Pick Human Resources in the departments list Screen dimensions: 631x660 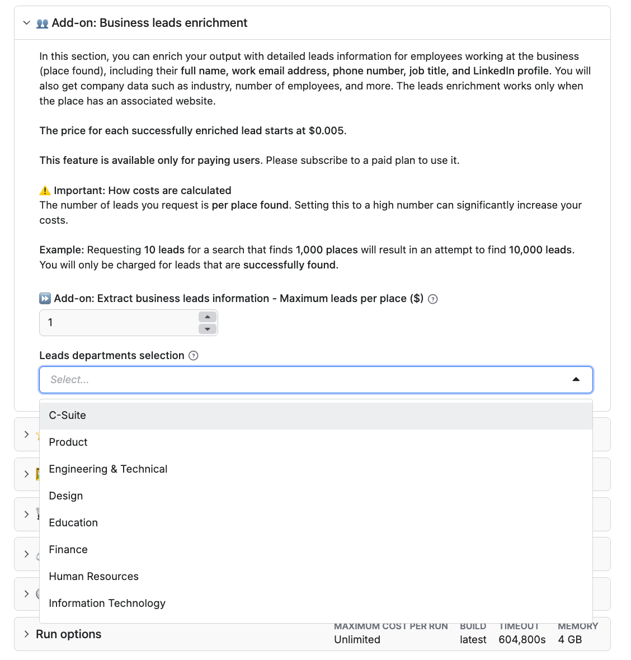click(x=93, y=576)
